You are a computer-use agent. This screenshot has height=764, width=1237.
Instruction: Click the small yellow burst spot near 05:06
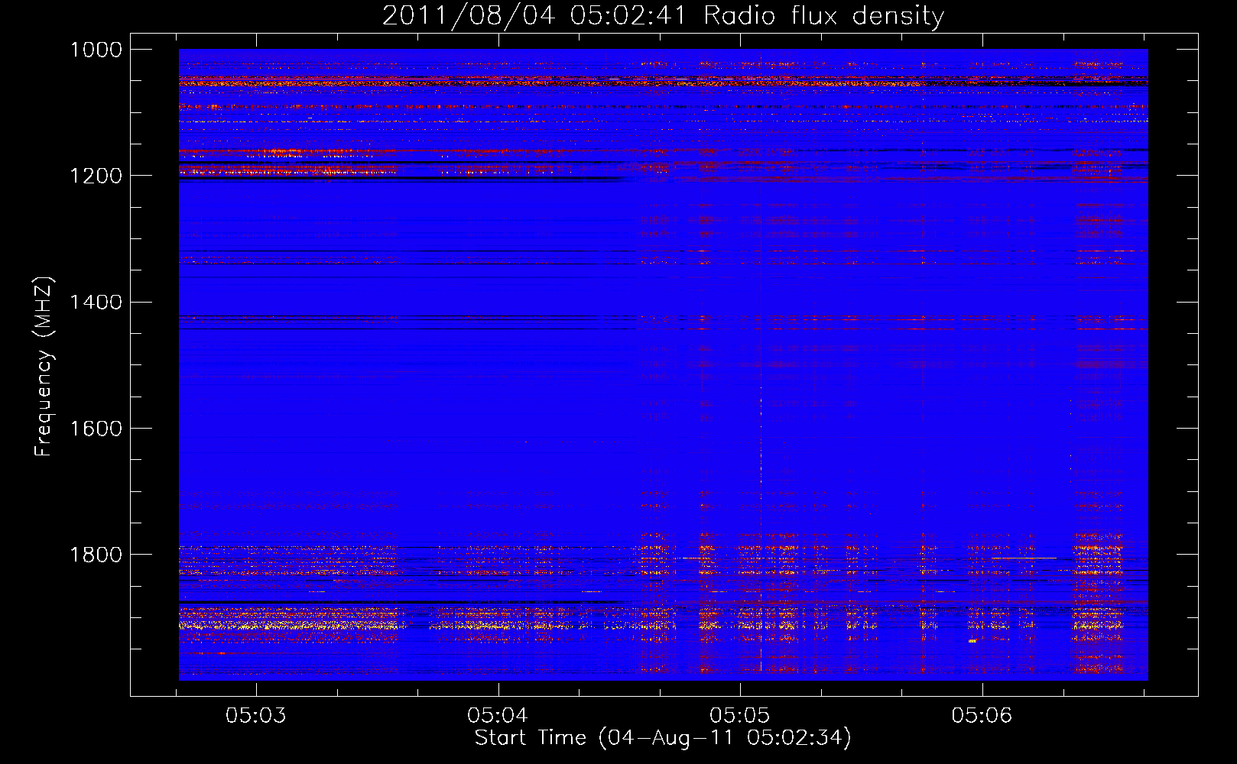click(972, 641)
